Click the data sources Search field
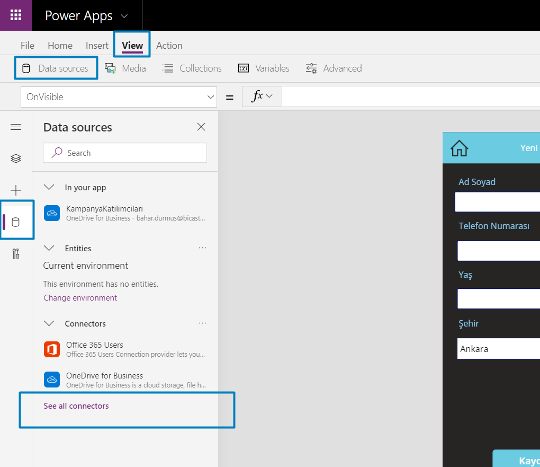540x467 pixels. point(125,153)
